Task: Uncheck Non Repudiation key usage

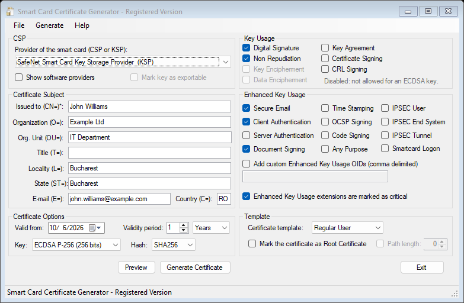Action: pos(246,59)
